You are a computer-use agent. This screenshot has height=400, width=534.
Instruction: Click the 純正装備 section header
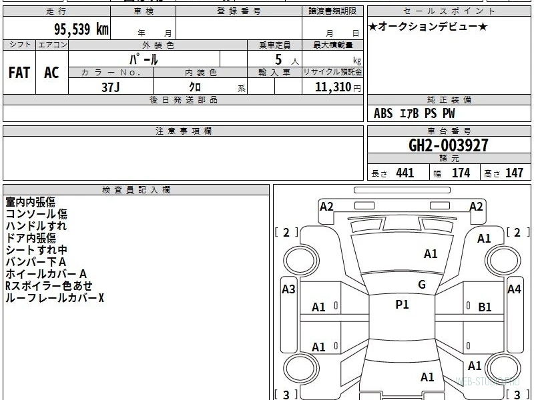click(449, 99)
